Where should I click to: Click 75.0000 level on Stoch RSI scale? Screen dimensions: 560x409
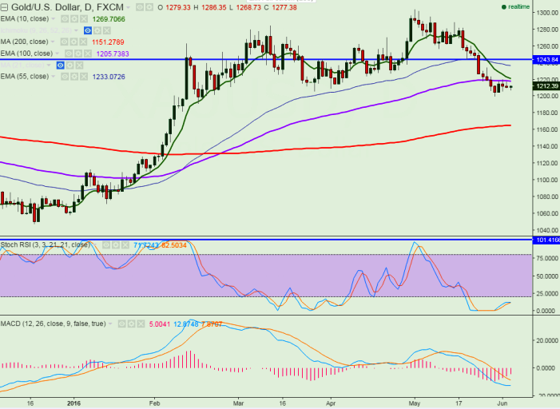tap(546, 258)
